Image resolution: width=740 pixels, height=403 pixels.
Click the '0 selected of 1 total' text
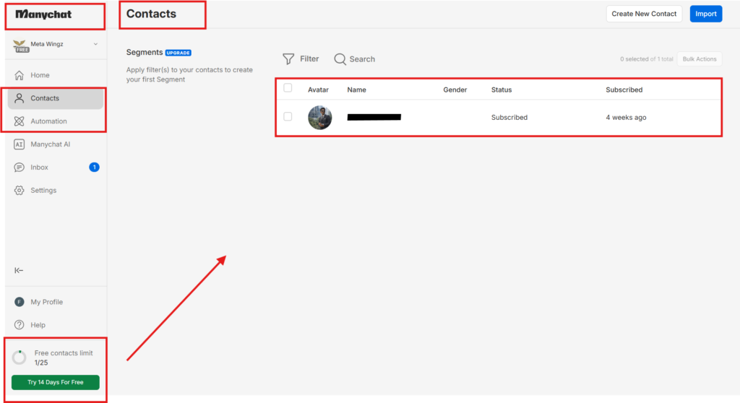point(647,59)
